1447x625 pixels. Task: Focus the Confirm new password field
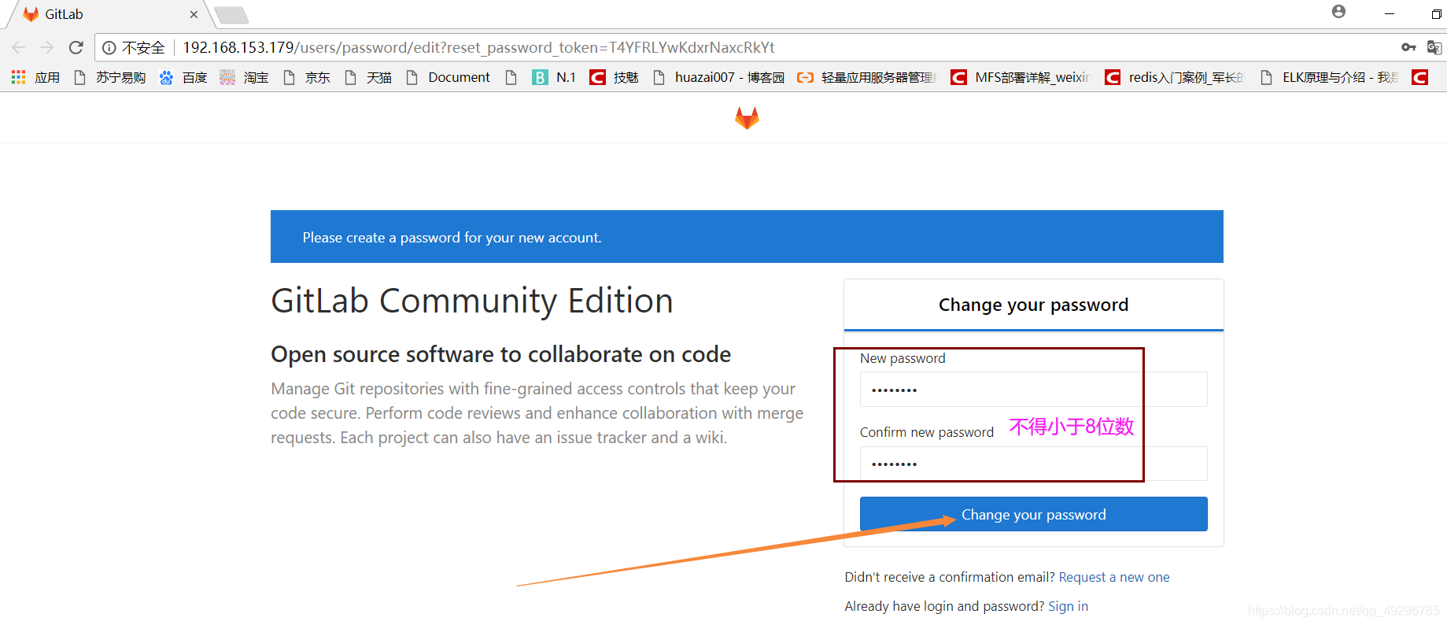(x=1033, y=464)
